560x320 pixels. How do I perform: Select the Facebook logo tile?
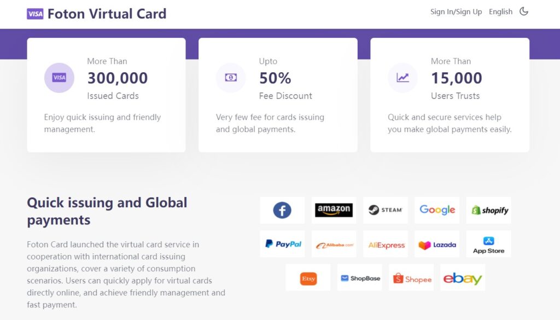[282, 210]
